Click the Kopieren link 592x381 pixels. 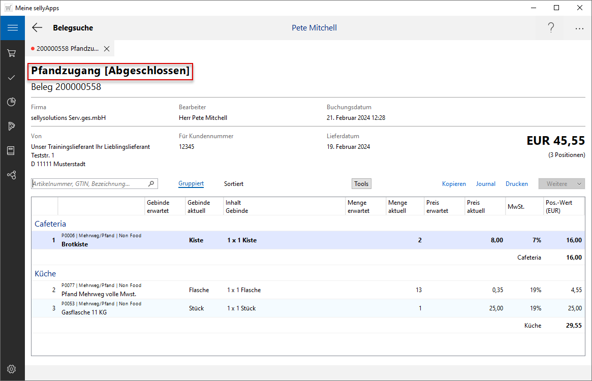454,184
